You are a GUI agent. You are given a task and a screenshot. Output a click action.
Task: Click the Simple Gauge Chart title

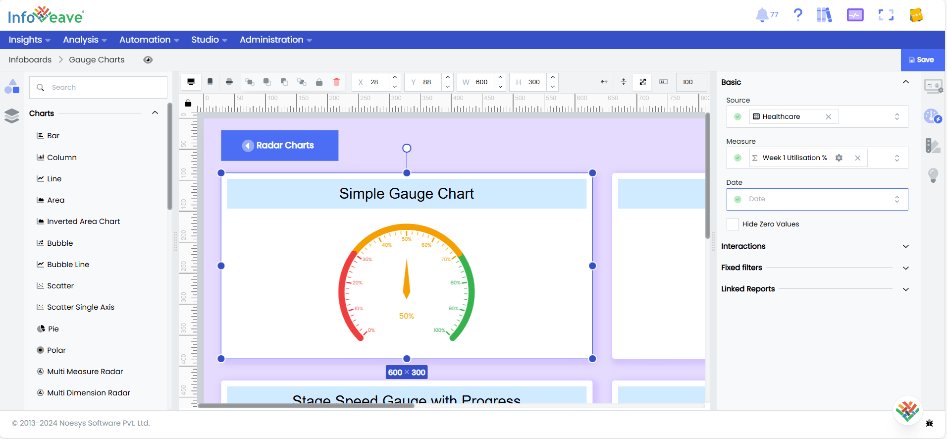pos(407,193)
